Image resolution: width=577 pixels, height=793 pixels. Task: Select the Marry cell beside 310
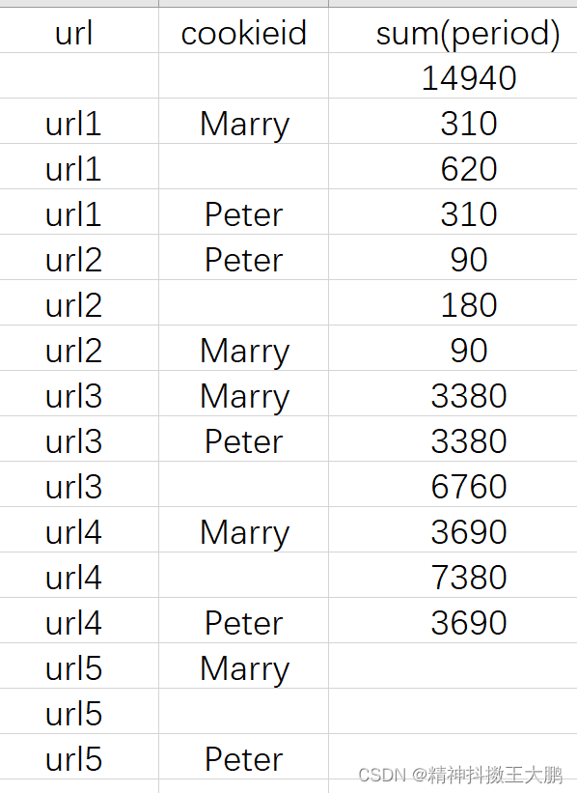243,121
